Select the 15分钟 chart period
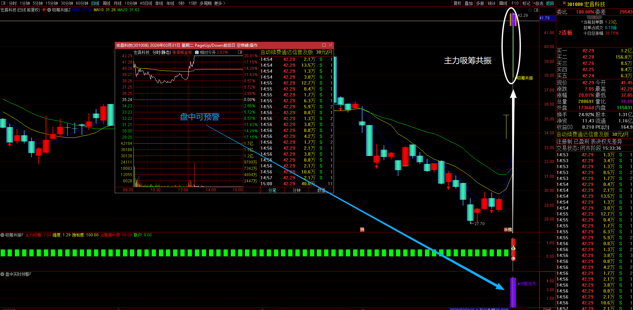Image resolution: width=633 pixels, height=310 pixels. tap(52, 3)
